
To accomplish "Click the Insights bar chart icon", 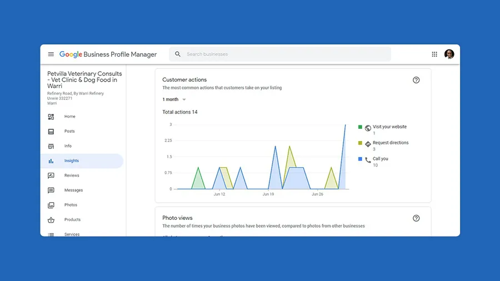I will (x=51, y=161).
